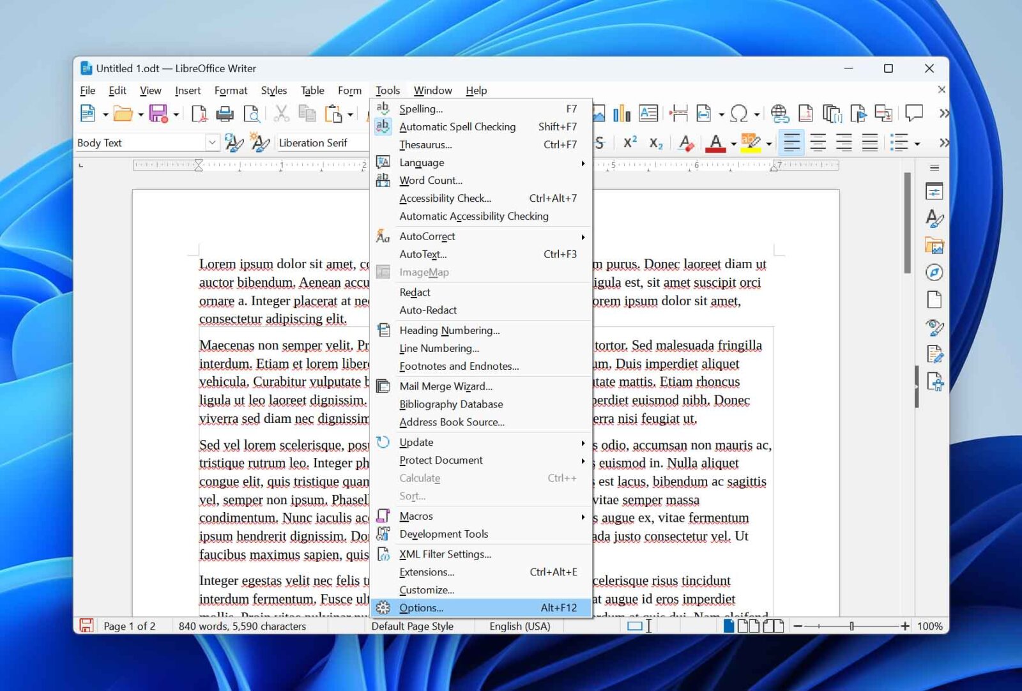The image size is (1022, 691).
Task: Click the English (USA) language status entry
Action: pos(519,626)
